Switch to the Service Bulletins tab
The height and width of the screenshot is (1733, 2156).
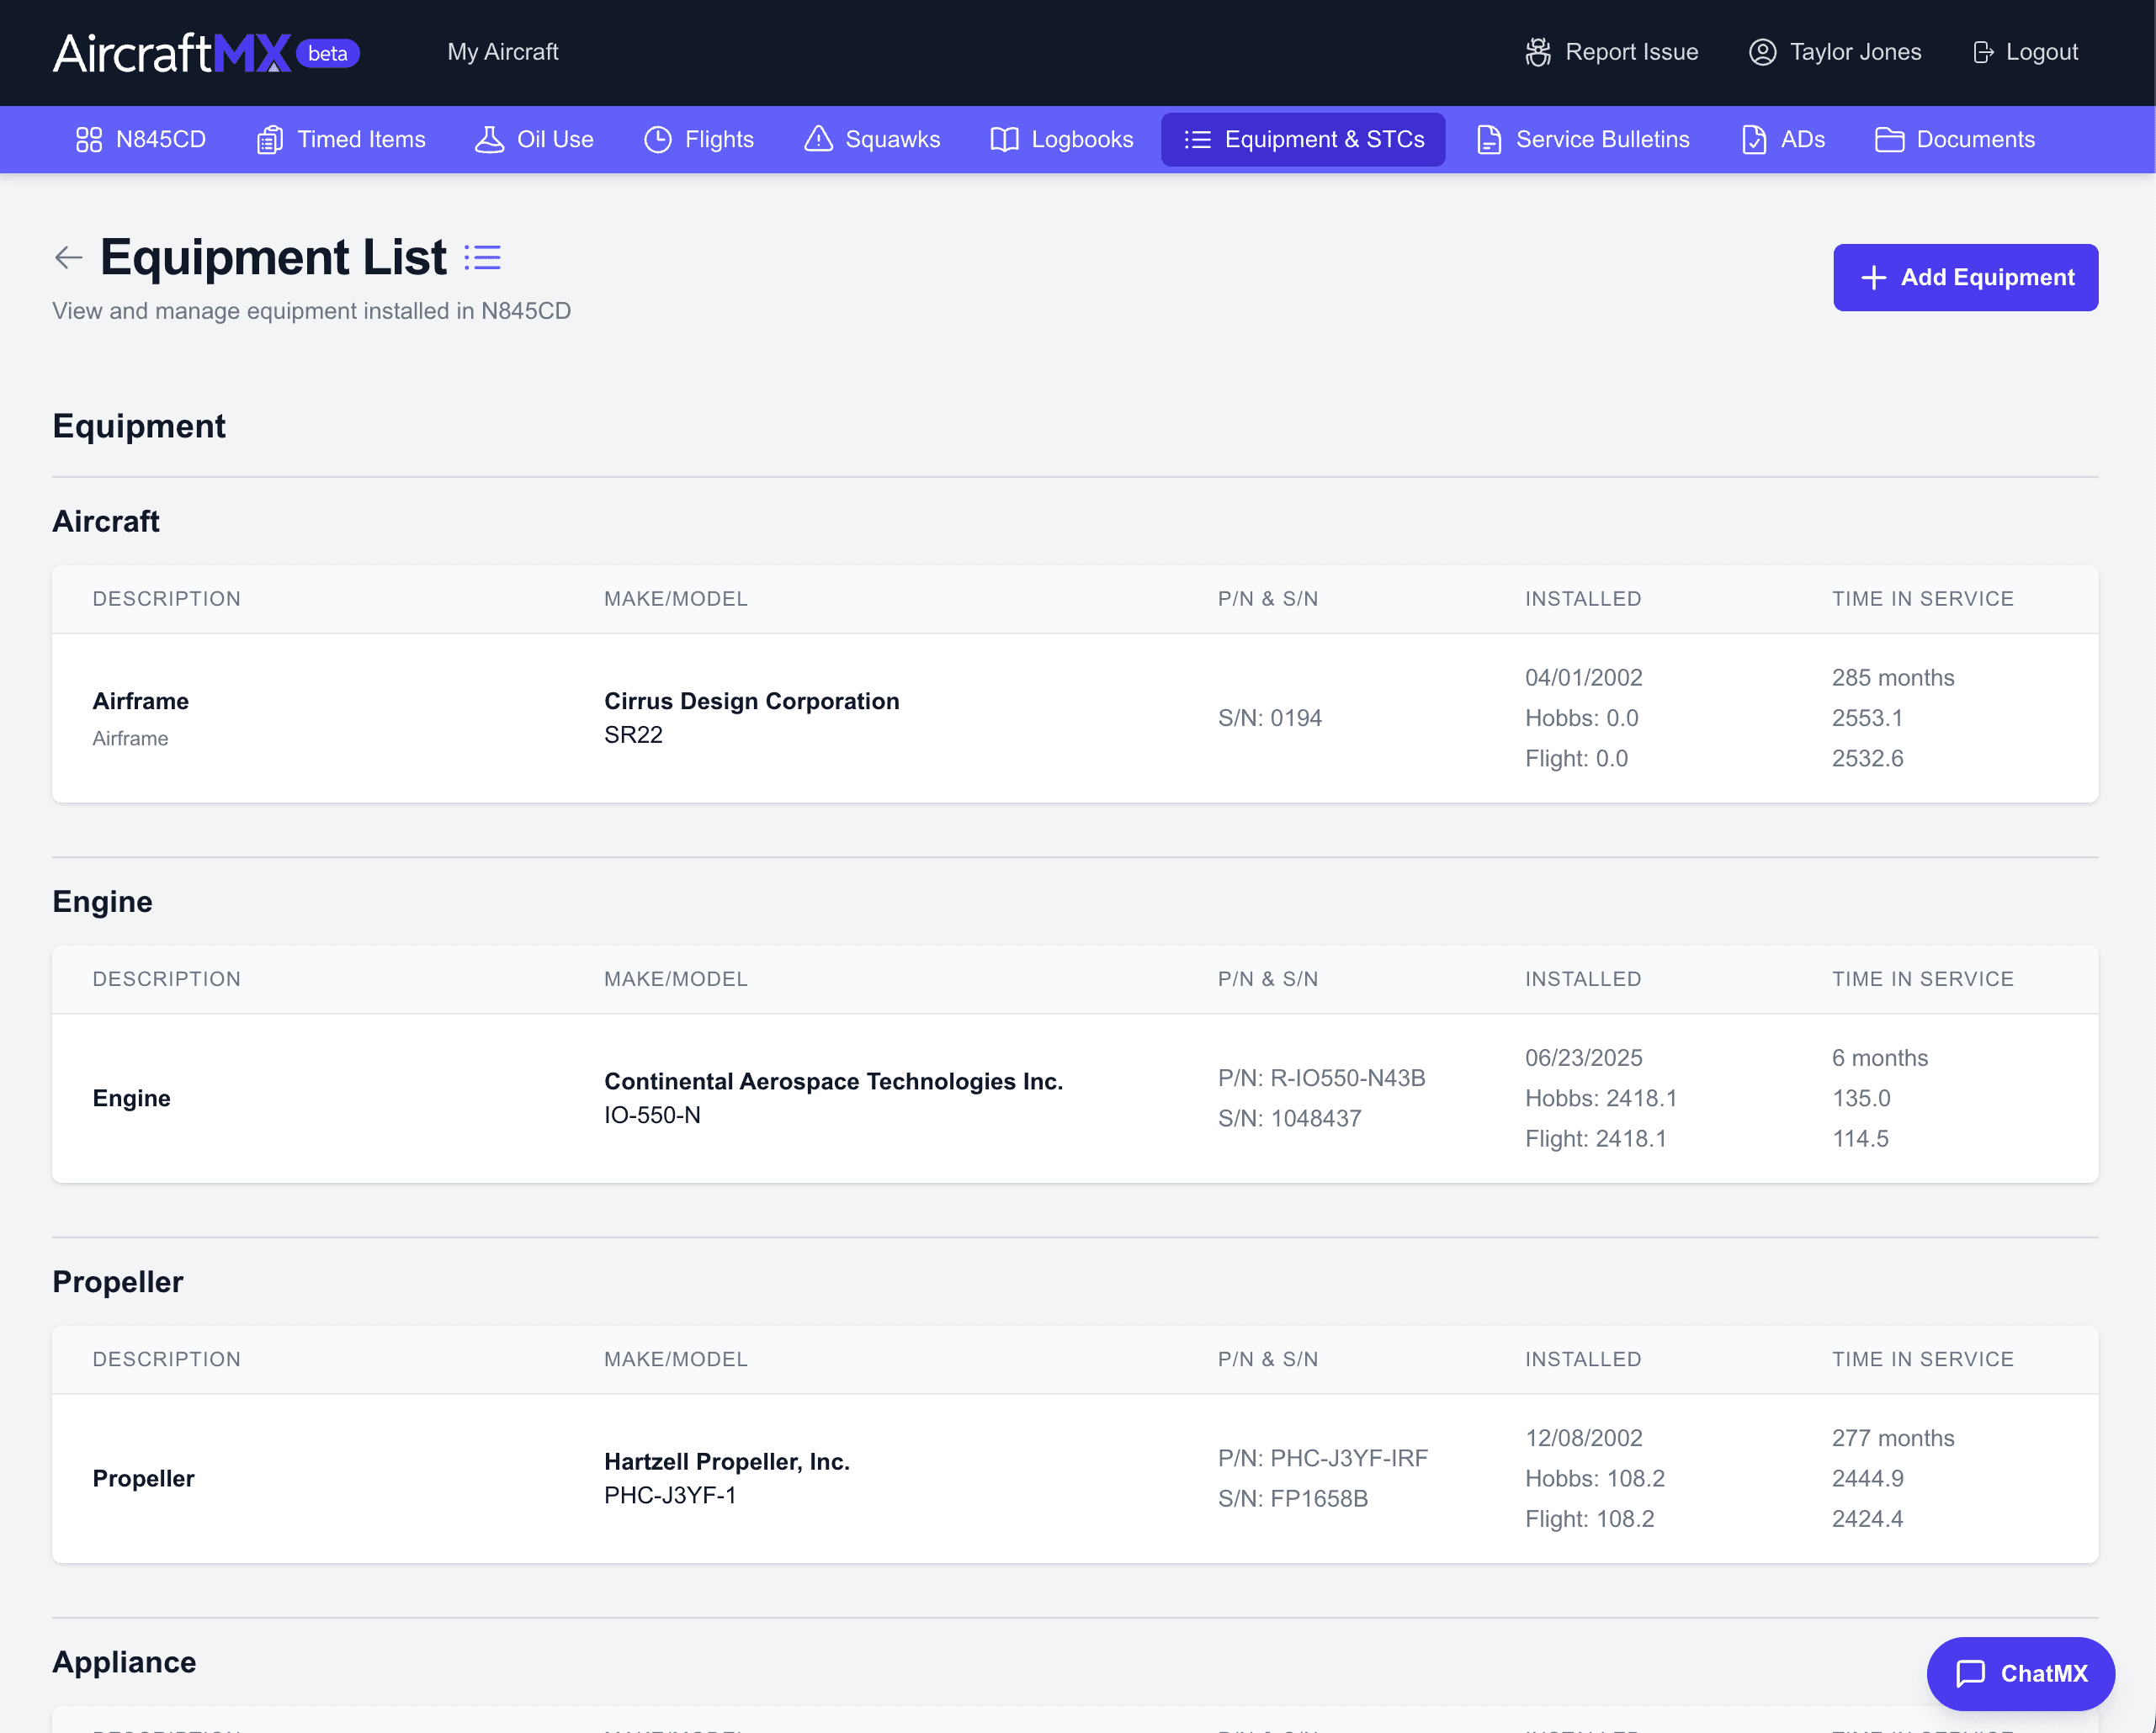1582,140
